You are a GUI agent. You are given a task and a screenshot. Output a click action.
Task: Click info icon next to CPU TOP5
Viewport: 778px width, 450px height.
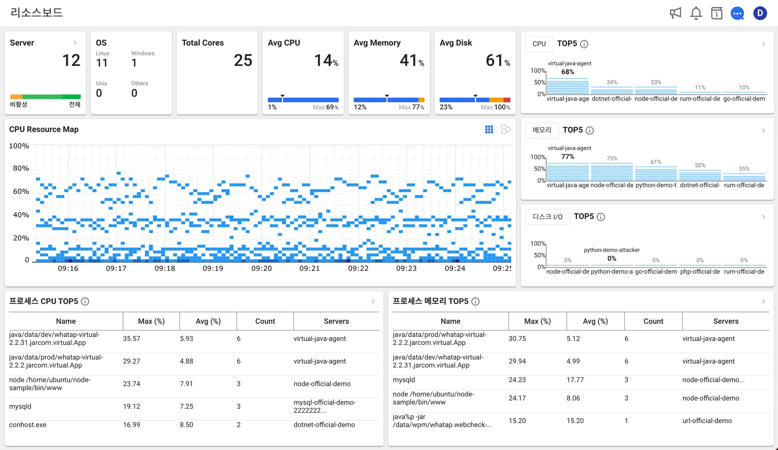click(x=584, y=44)
